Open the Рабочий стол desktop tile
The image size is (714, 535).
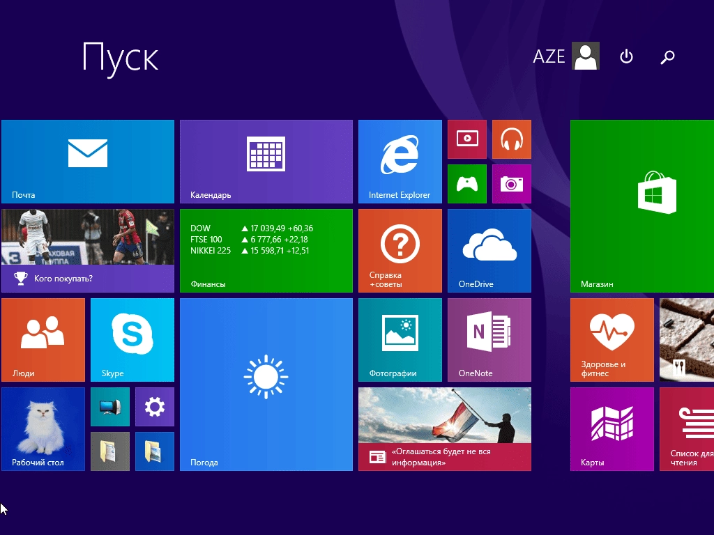[x=43, y=429]
